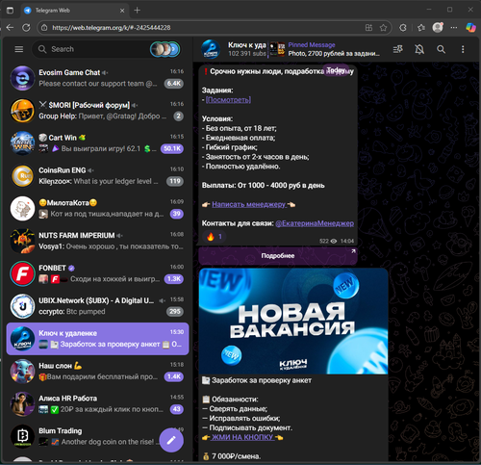Click the Наш слон elephant avatar
The image size is (481, 465).
tap(22, 372)
